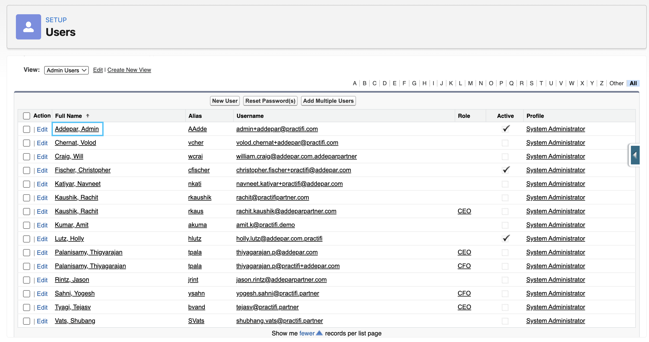
Task: Check the box for Addepar, Admin row
Action: pos(27,129)
